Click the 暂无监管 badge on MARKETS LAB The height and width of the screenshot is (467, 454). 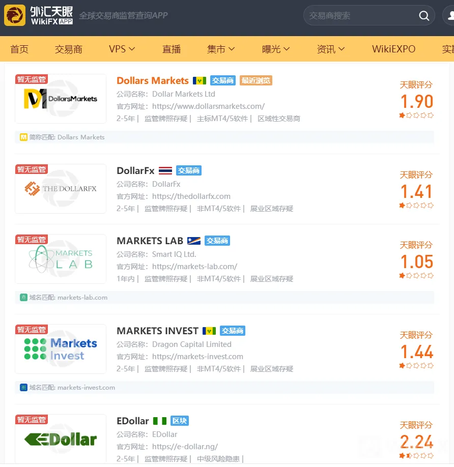point(32,240)
